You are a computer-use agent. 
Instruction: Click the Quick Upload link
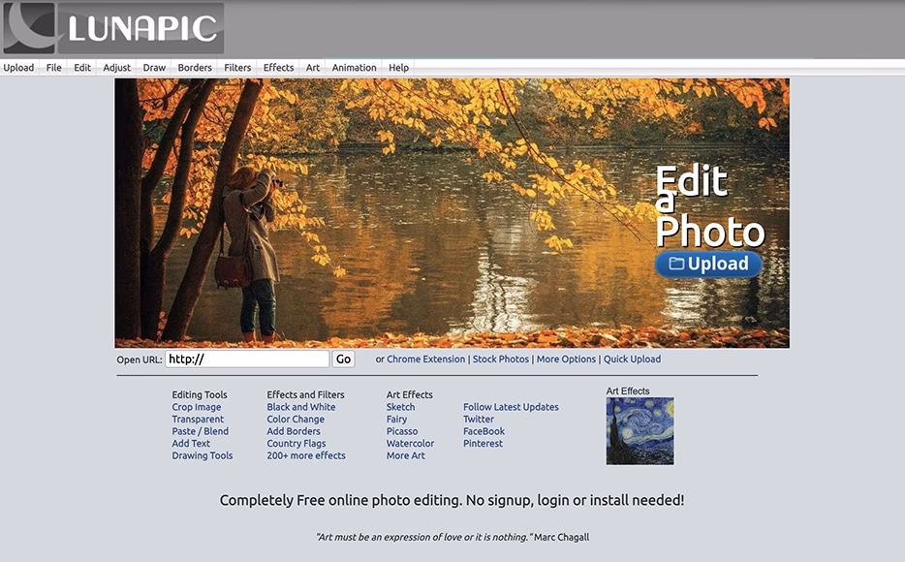(632, 359)
